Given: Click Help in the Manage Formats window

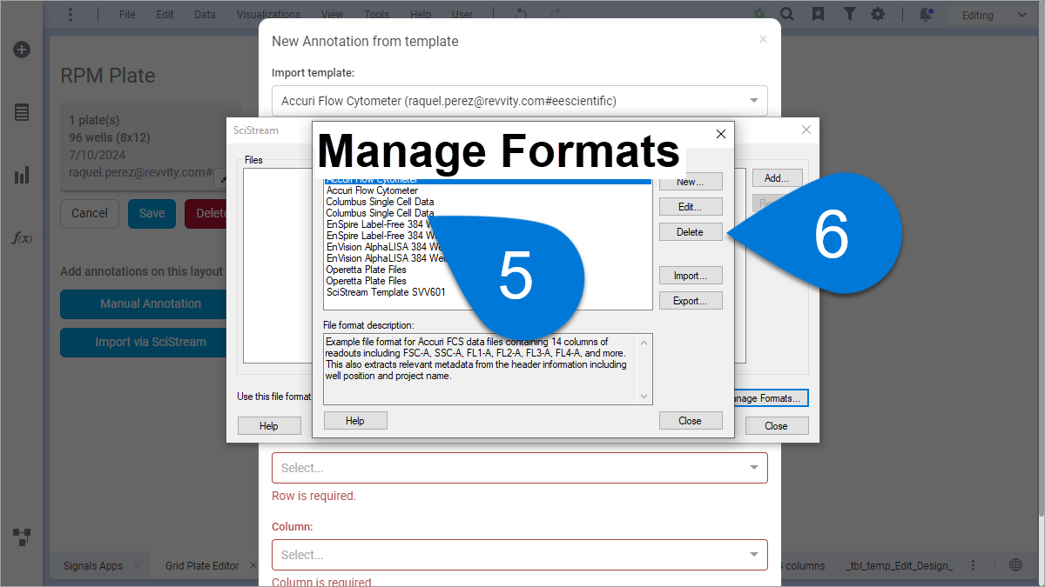Looking at the screenshot, I should click(x=355, y=421).
